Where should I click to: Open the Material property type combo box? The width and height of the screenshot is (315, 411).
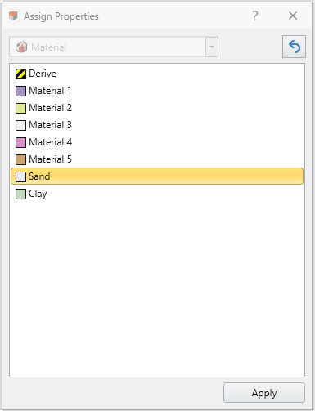[x=114, y=47]
